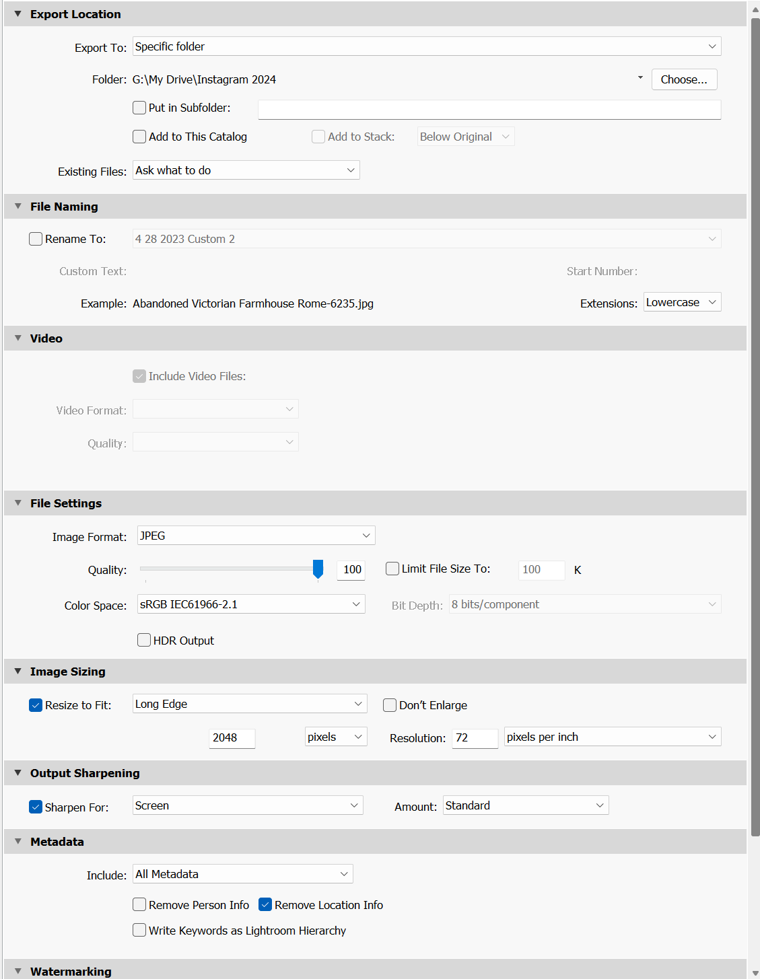Collapse the Watermarking section

coord(18,972)
